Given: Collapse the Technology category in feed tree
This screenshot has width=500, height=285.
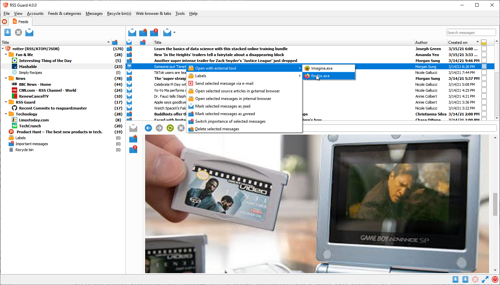Looking at the screenshot, I should click(6, 114).
